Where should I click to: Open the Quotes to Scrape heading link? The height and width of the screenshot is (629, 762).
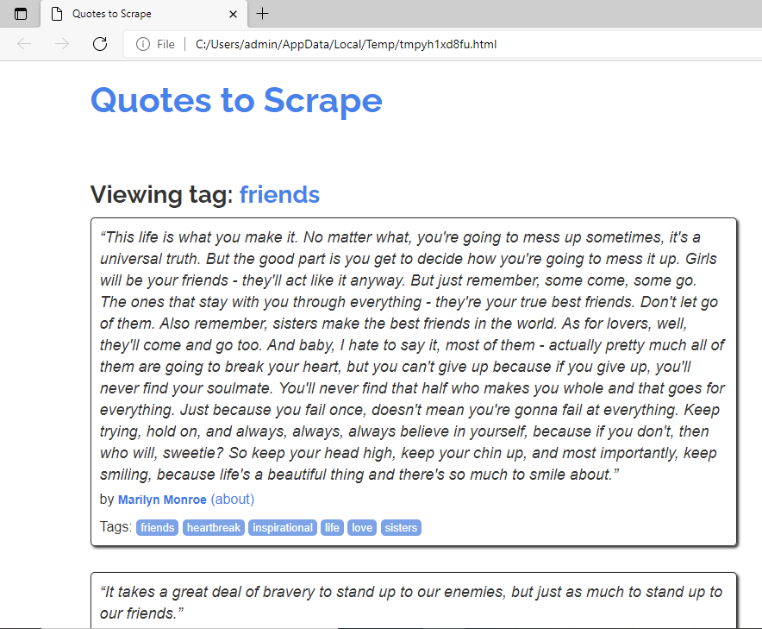pos(237,101)
